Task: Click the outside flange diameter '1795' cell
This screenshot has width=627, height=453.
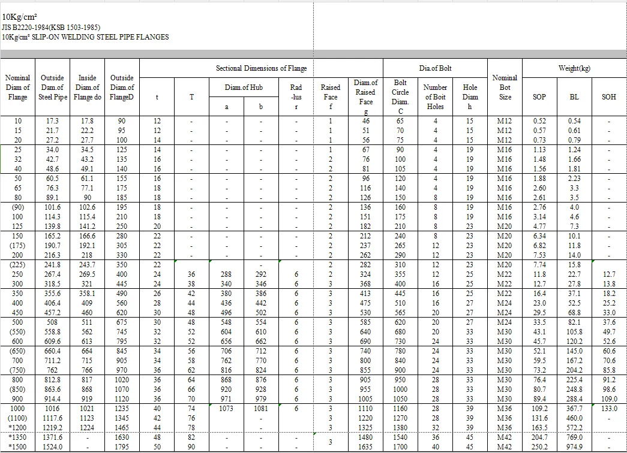Action: coord(122,447)
